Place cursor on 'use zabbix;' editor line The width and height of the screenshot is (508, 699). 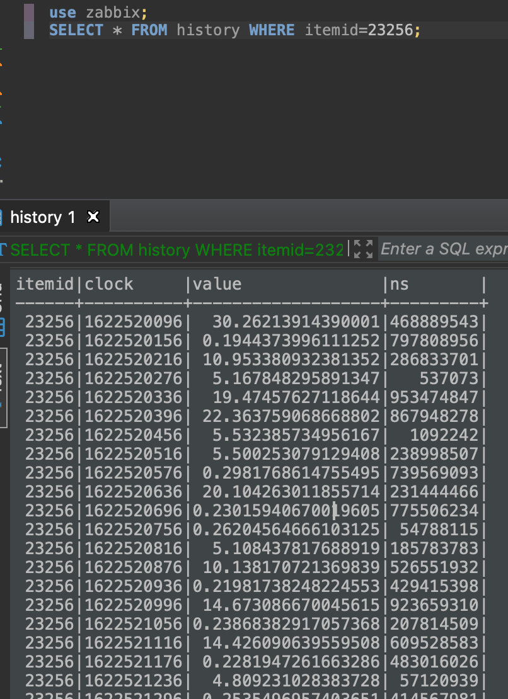coord(98,13)
